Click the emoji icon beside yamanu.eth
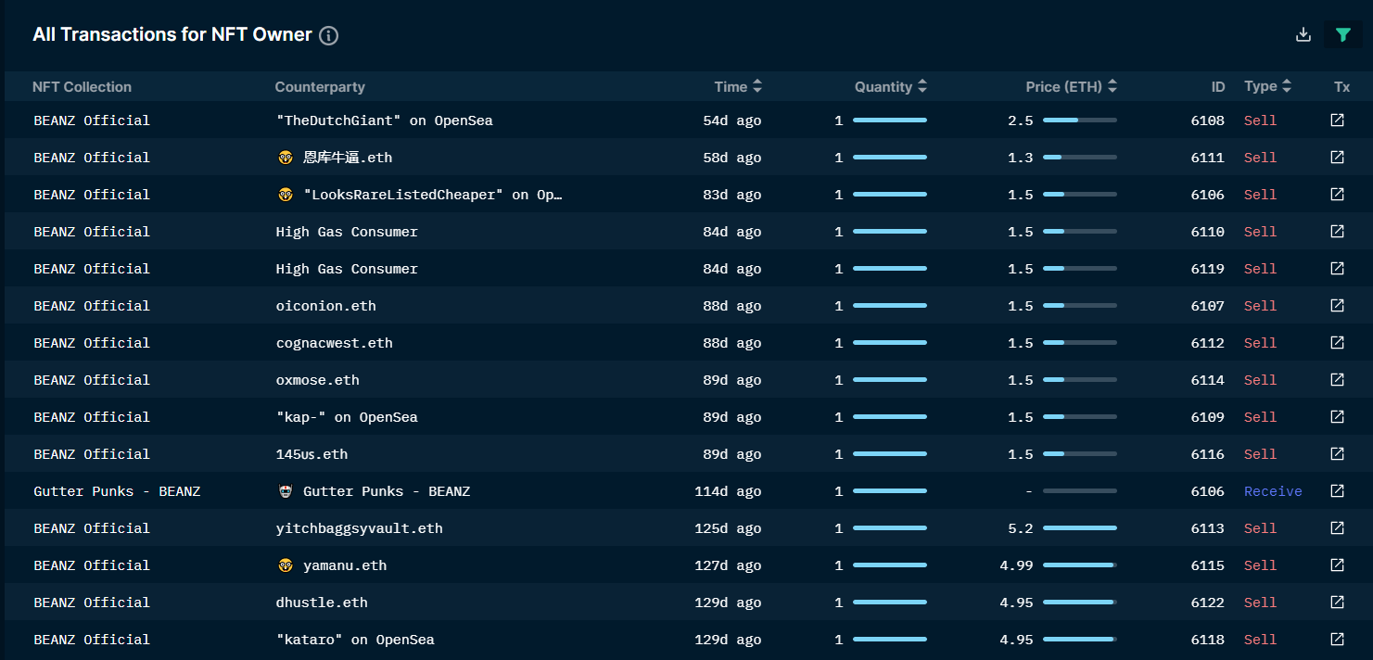 tap(286, 565)
